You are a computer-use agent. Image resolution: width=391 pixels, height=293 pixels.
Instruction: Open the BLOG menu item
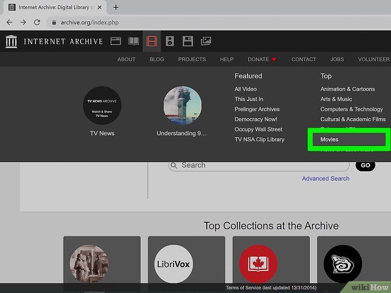click(x=157, y=60)
